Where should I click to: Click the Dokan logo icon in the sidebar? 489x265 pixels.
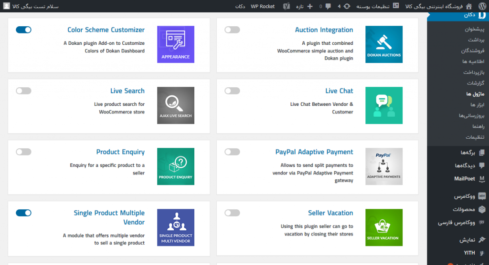tap(482, 15)
